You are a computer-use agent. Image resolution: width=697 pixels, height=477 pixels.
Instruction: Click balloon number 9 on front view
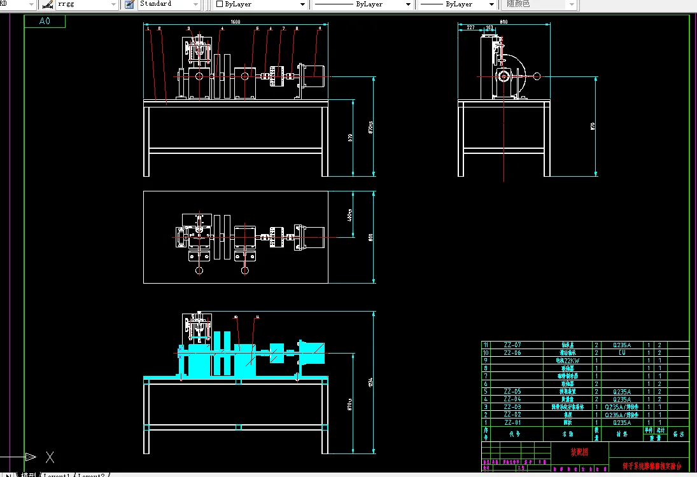pyautogui.click(x=320, y=29)
